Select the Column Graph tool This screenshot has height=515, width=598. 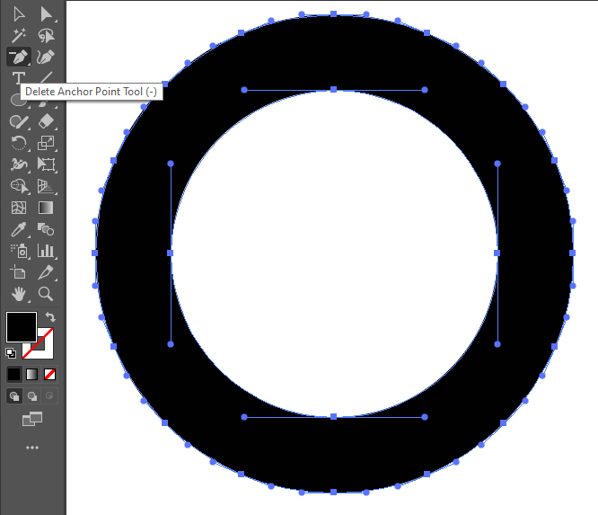[46, 251]
